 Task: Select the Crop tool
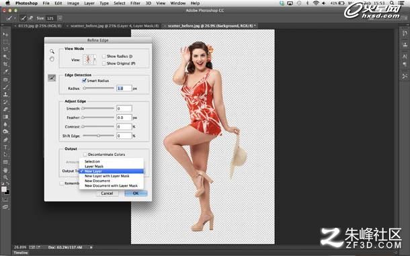coord(5,64)
